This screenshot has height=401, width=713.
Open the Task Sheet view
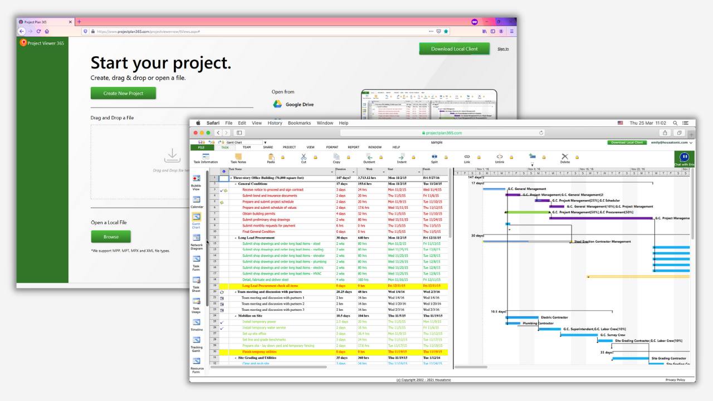(196, 284)
